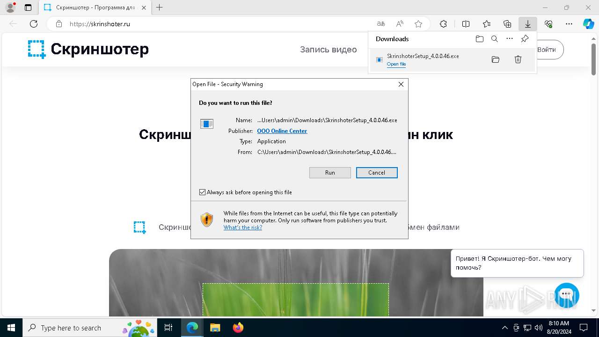Open the What's the risk? link
599x337 pixels.
tap(243, 227)
